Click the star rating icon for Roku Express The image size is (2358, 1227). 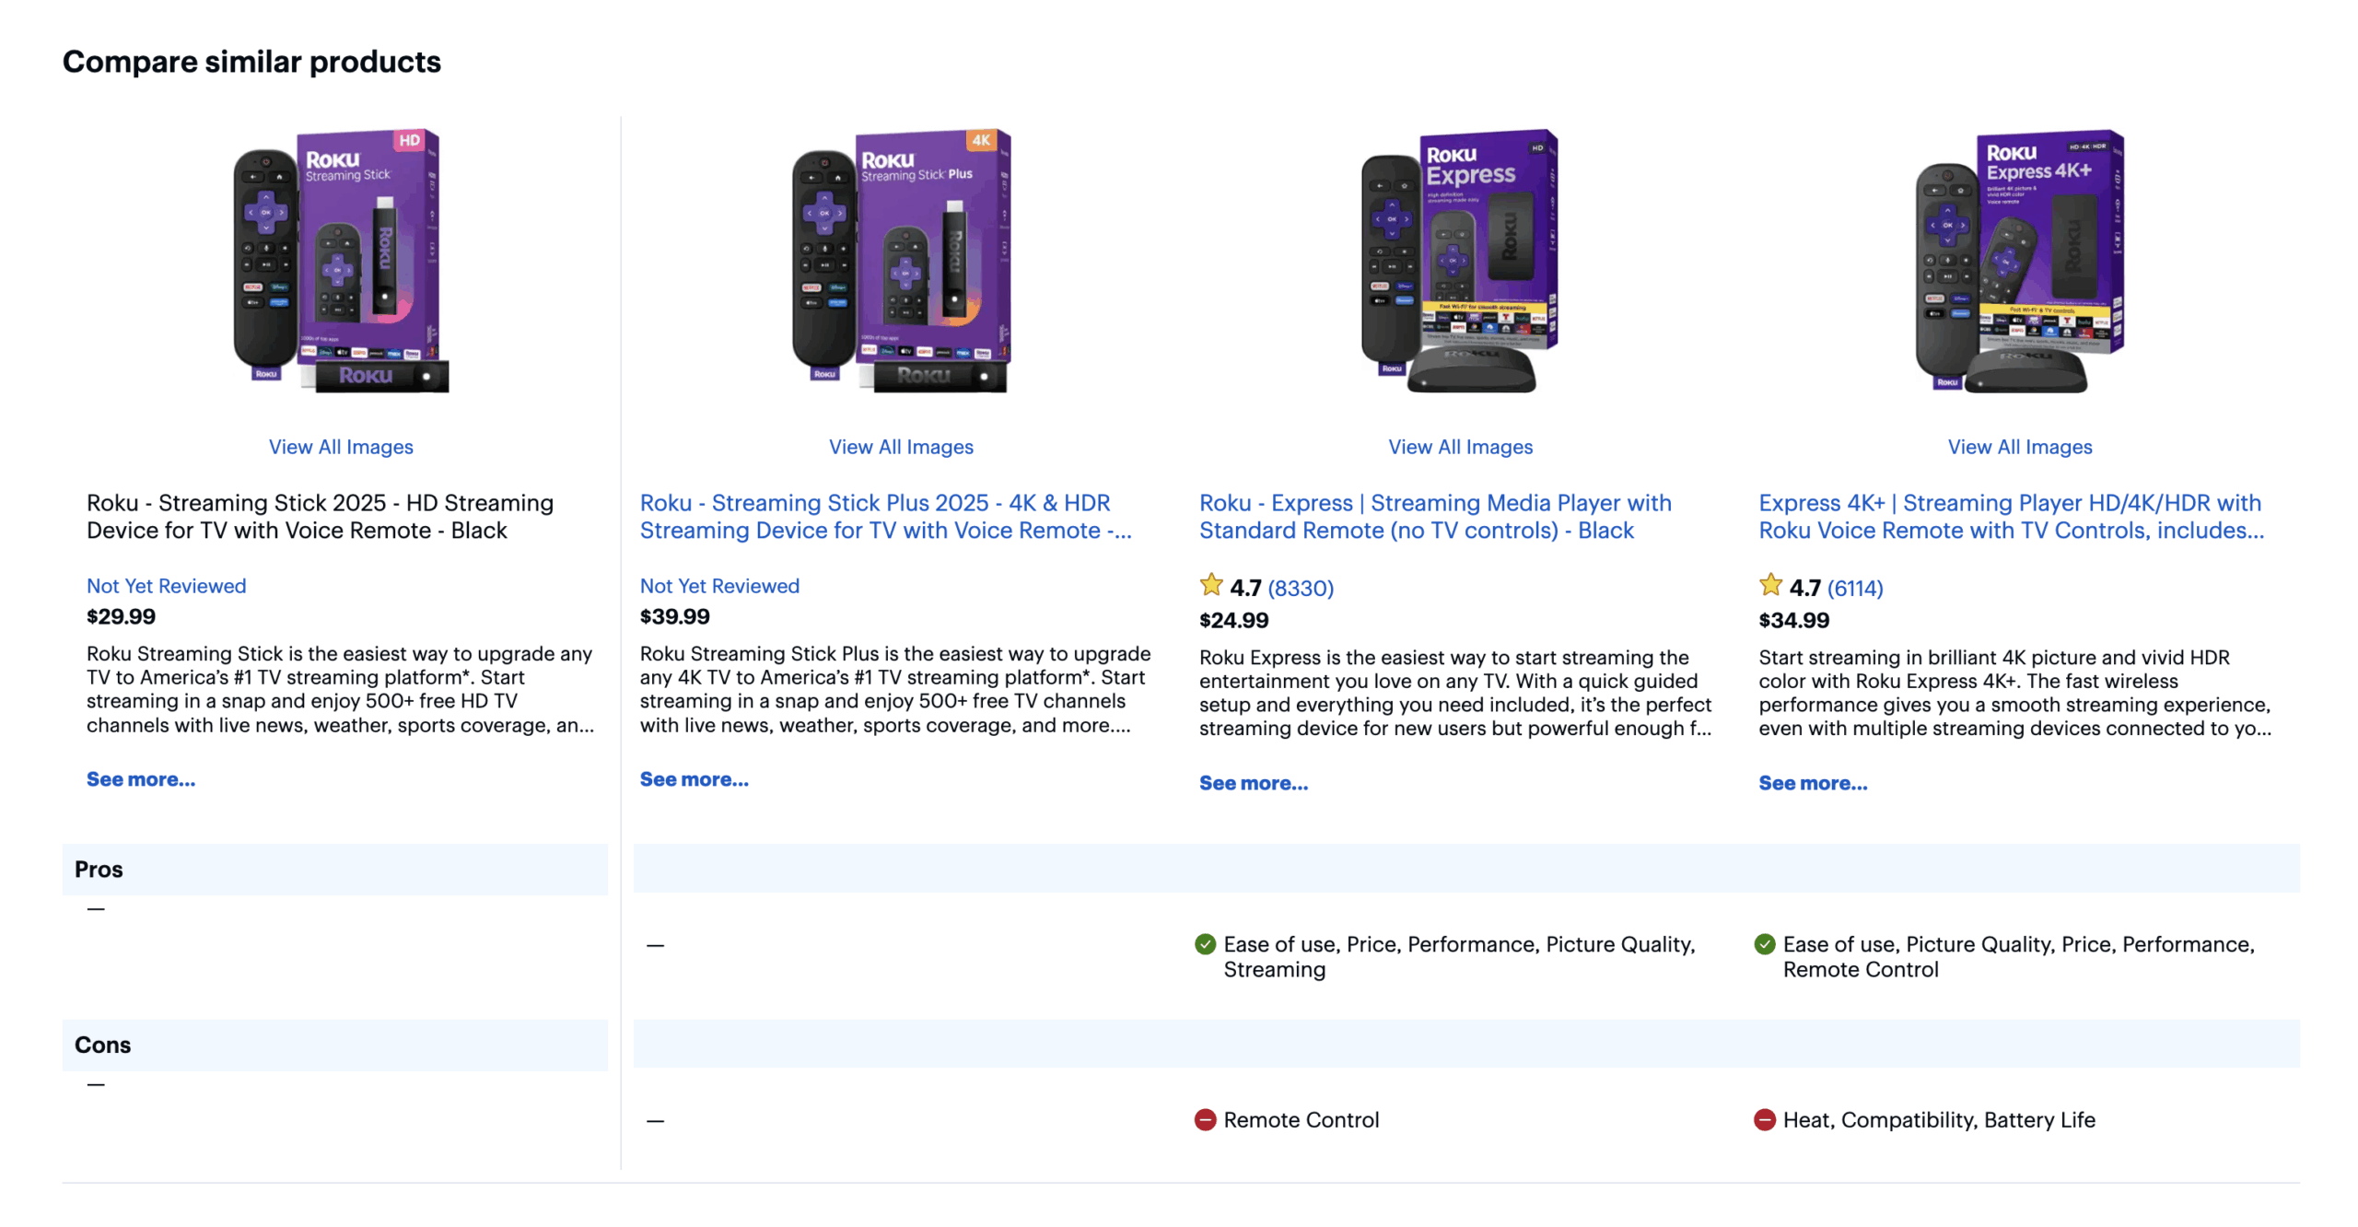point(1210,585)
